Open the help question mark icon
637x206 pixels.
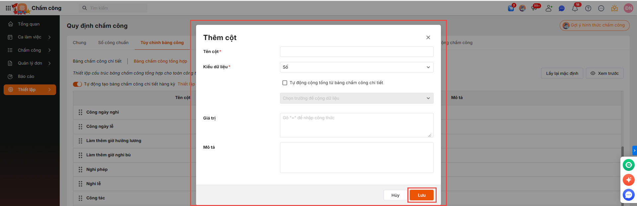tap(588, 8)
